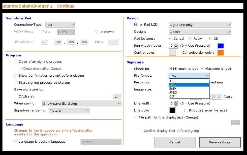Open the Mirror Pad LCD dropdown
The height and width of the screenshot is (155, 247).
(199, 25)
